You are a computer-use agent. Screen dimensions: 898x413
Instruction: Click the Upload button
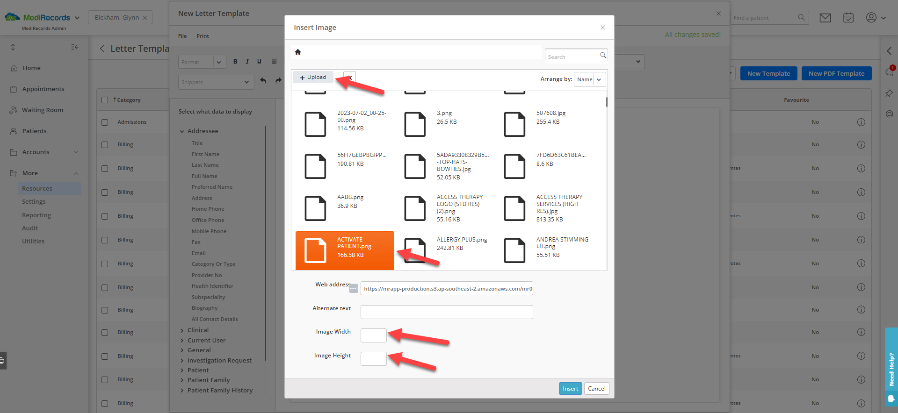313,77
